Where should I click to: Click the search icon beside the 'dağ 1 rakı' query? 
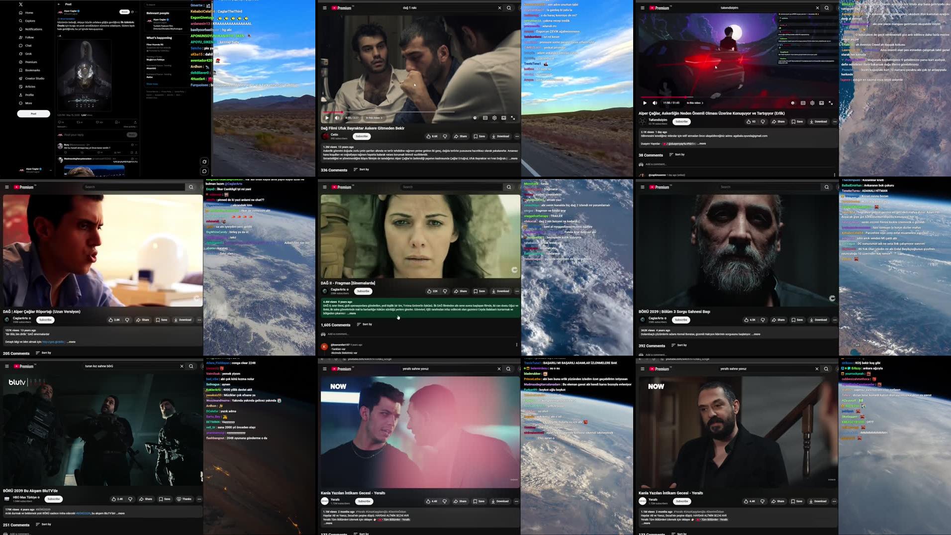tap(509, 8)
